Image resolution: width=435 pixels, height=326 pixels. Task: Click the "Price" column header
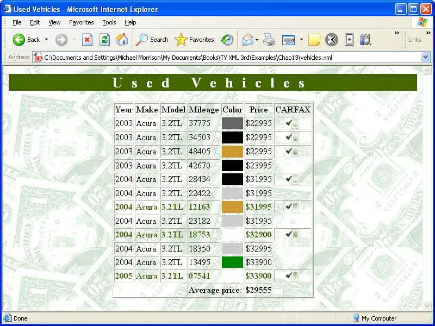[x=259, y=110]
